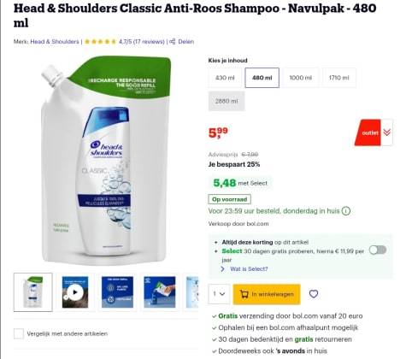Image resolution: width=406 pixels, height=359 pixels.
Task: Click the share icon next to Delen
Action: coord(173,42)
